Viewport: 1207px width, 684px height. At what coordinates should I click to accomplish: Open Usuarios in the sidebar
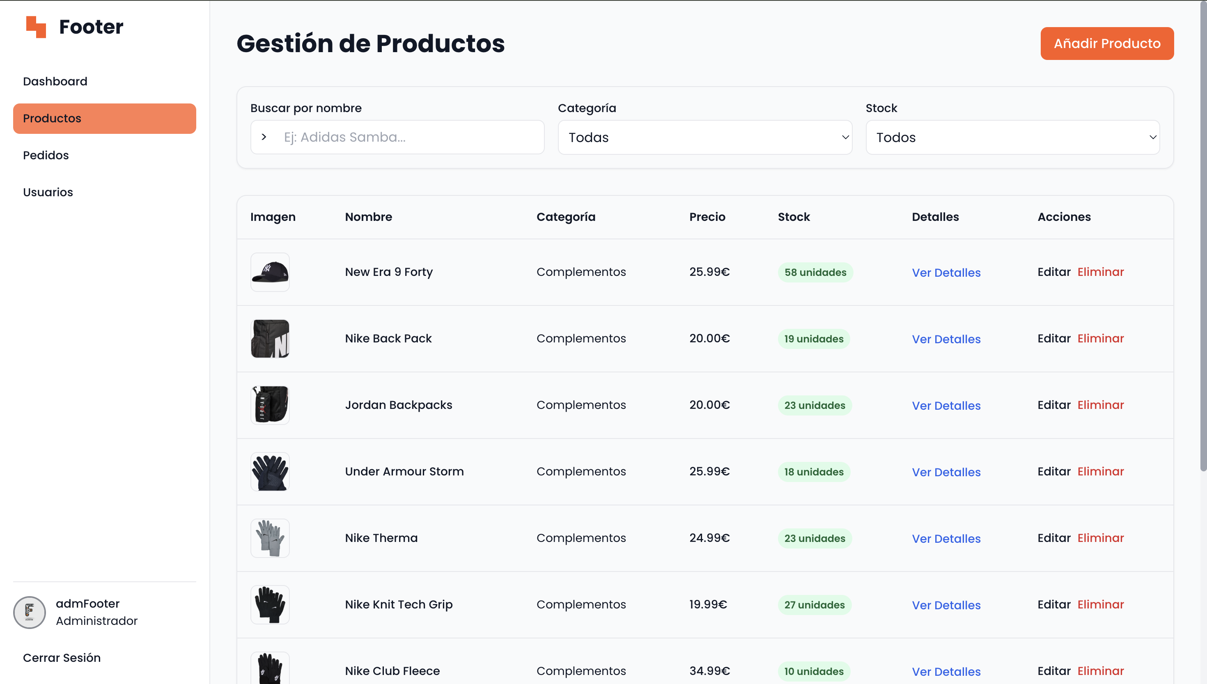[x=104, y=192]
